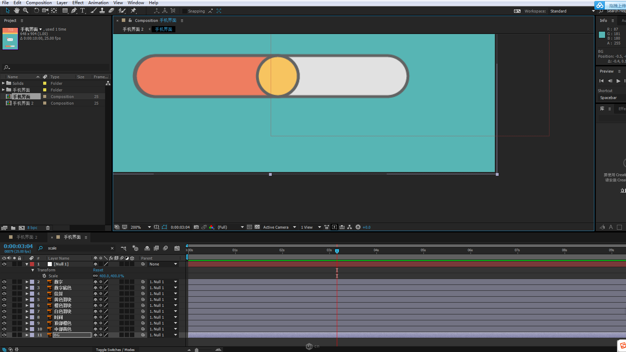Screen dimensions: 626x352
Task: Click the snapshot camera icon in viewer
Action: [x=196, y=227]
